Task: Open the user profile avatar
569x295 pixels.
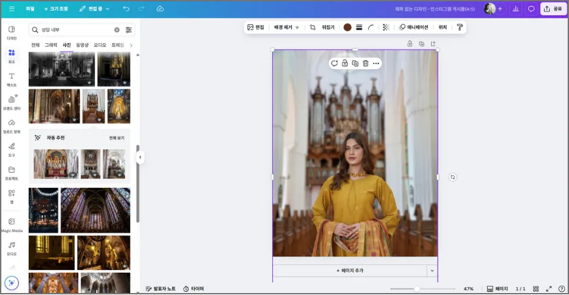Action: 489,9
